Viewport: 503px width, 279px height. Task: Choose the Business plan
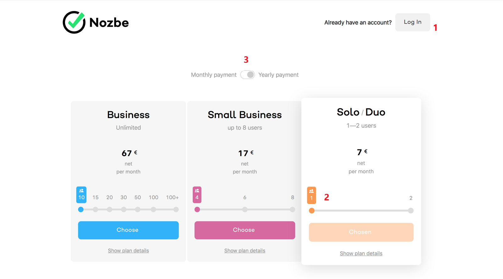coord(128,230)
